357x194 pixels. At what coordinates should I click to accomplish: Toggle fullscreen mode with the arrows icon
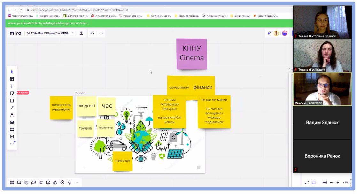pos(307,182)
